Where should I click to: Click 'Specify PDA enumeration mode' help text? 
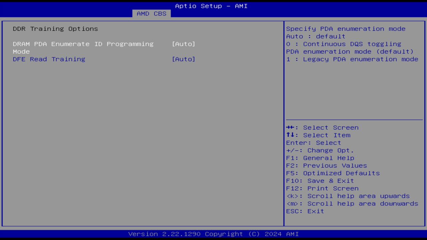[346, 29]
